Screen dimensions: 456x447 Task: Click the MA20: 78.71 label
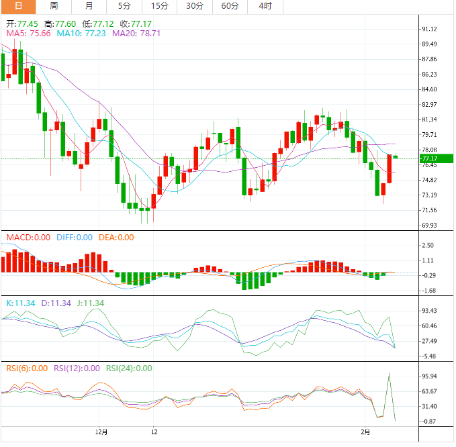[x=136, y=34]
